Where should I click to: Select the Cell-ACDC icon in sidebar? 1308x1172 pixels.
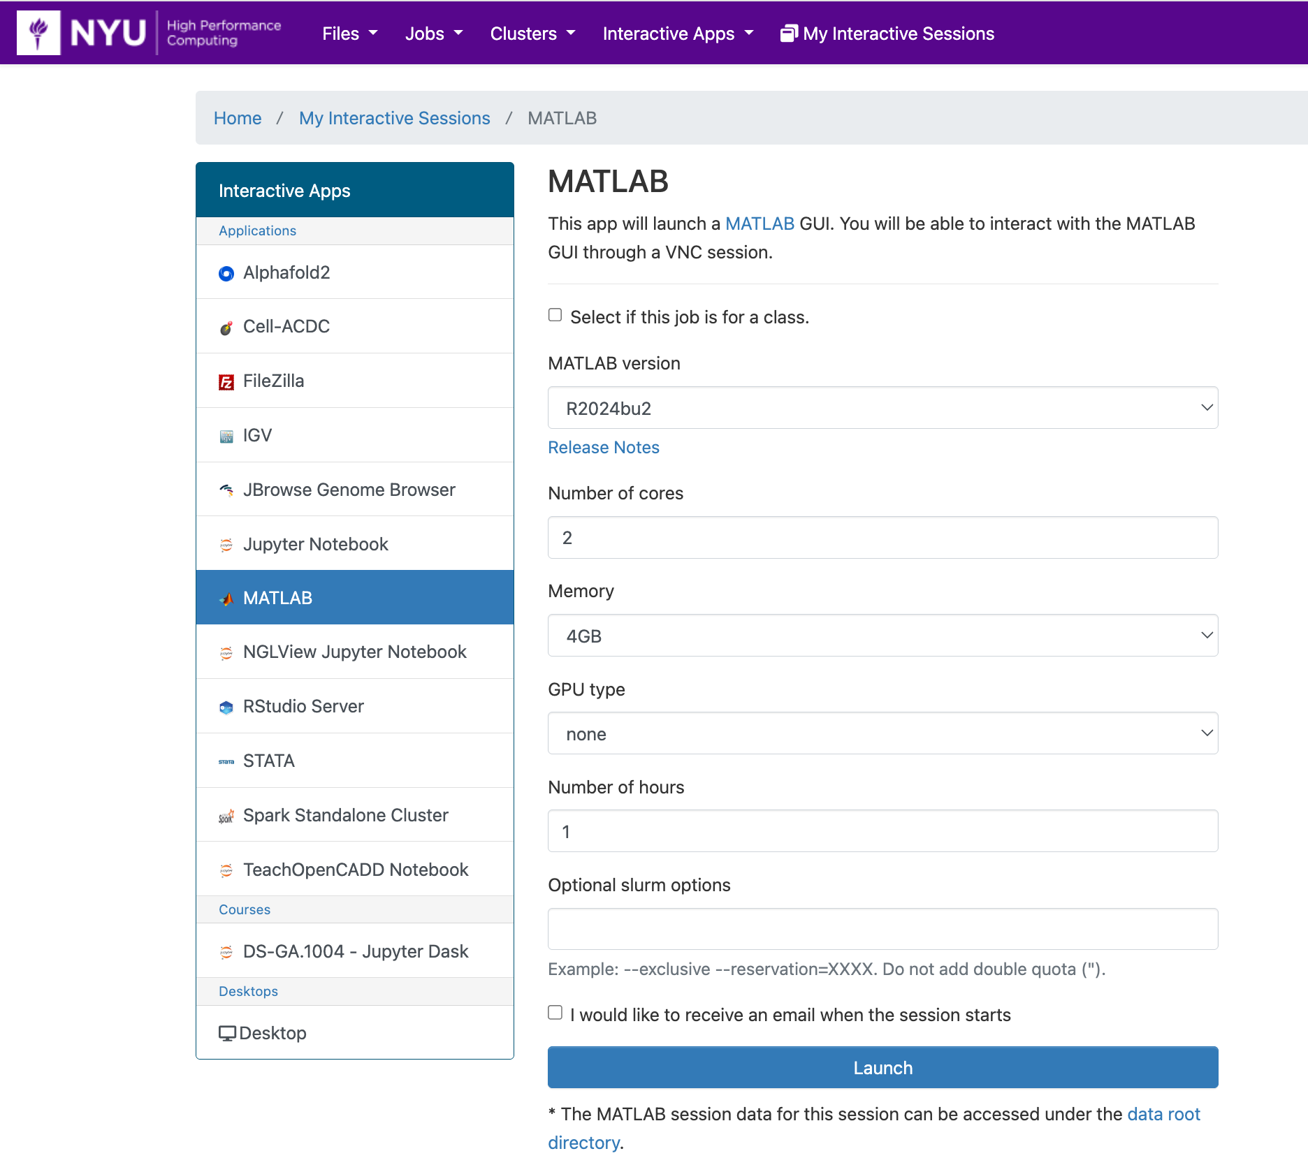click(226, 328)
